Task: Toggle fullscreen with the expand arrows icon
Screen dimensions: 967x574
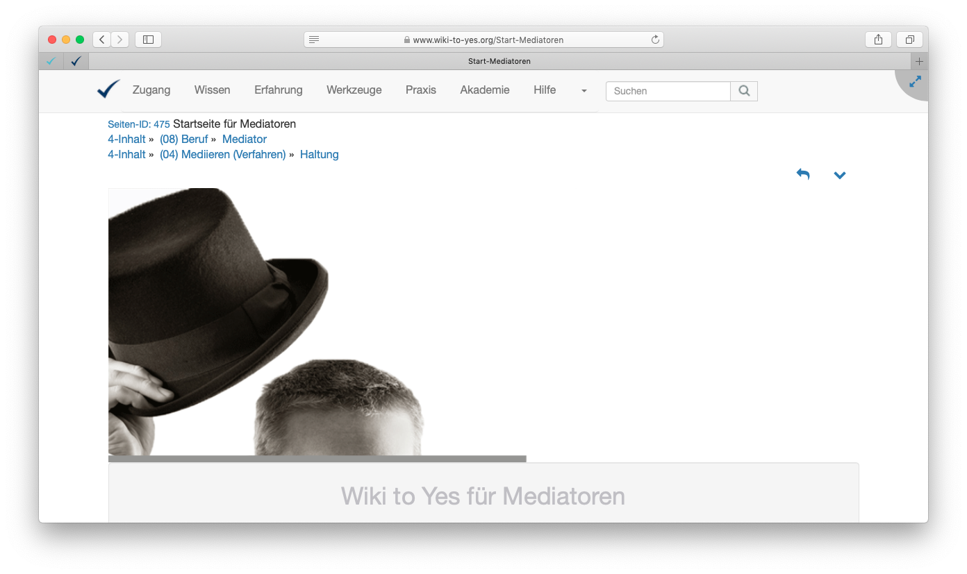Action: click(x=915, y=82)
